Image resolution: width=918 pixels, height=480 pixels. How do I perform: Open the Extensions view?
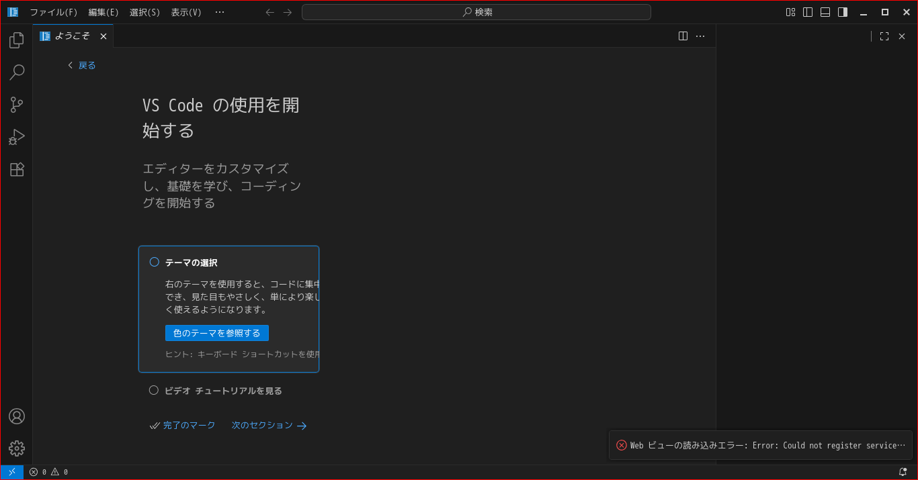tap(17, 169)
